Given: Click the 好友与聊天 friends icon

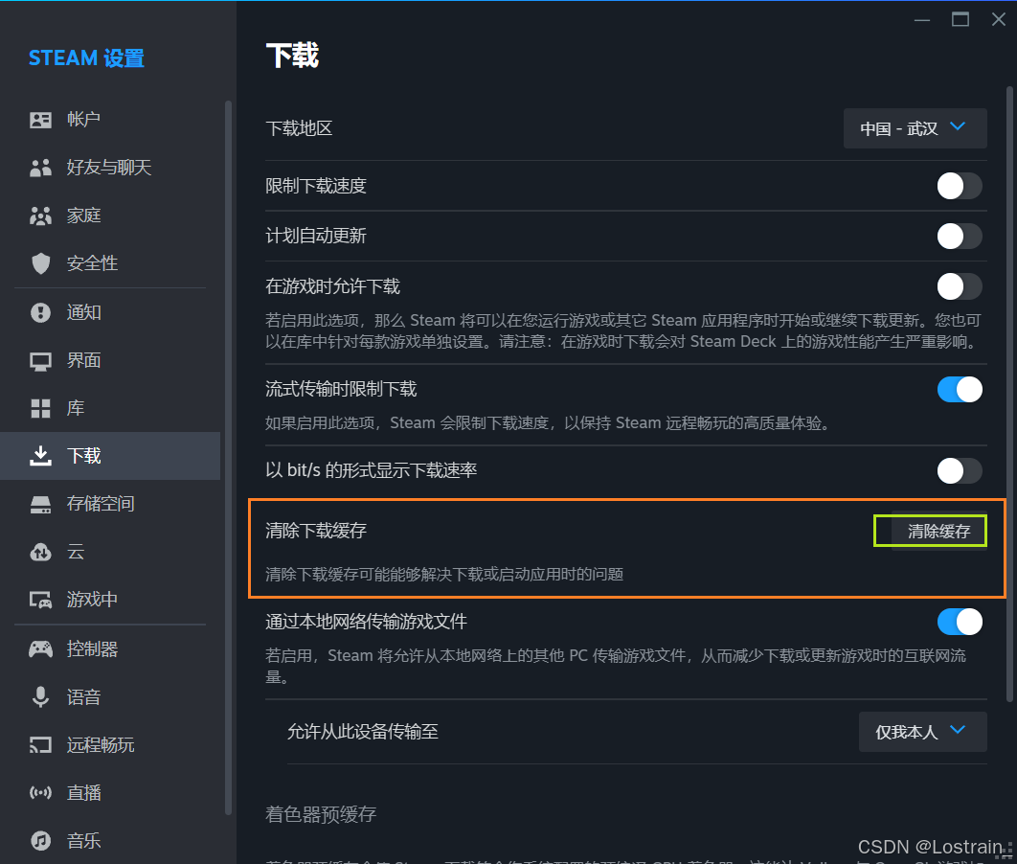Looking at the screenshot, I should coord(40,168).
